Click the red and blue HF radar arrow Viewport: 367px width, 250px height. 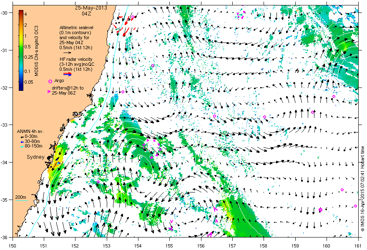[68, 74]
